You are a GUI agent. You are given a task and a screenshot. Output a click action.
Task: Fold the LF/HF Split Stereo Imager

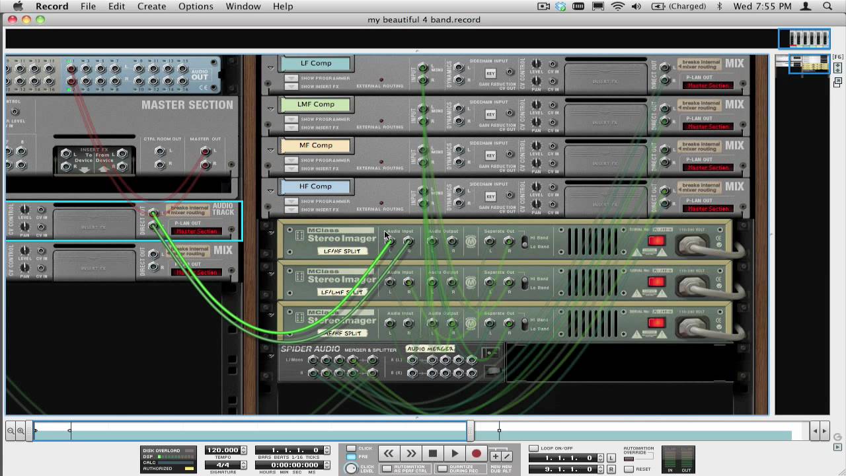point(270,231)
